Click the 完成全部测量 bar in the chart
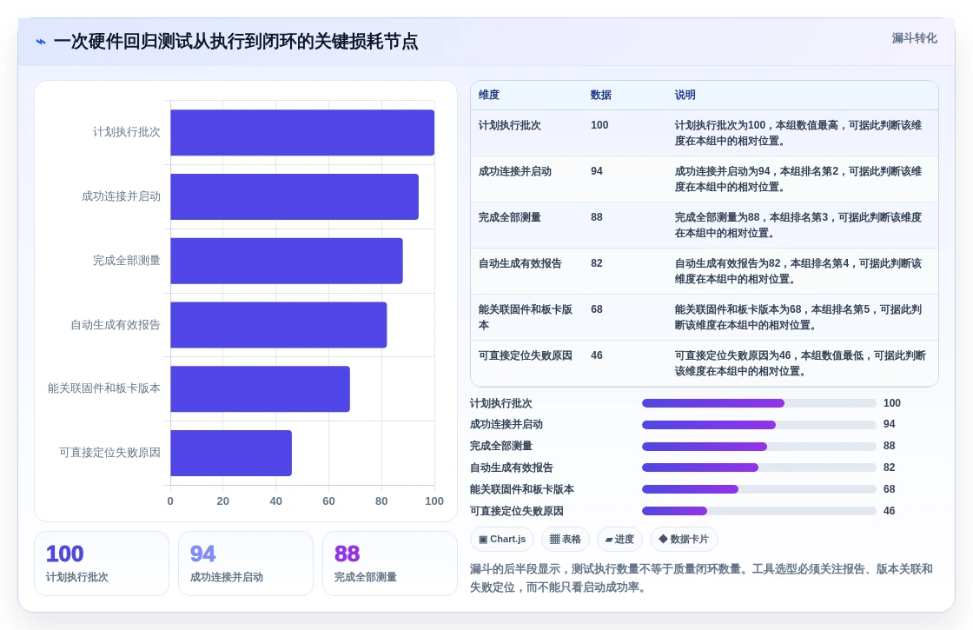This screenshot has width=973, height=630. pyautogui.click(x=287, y=261)
